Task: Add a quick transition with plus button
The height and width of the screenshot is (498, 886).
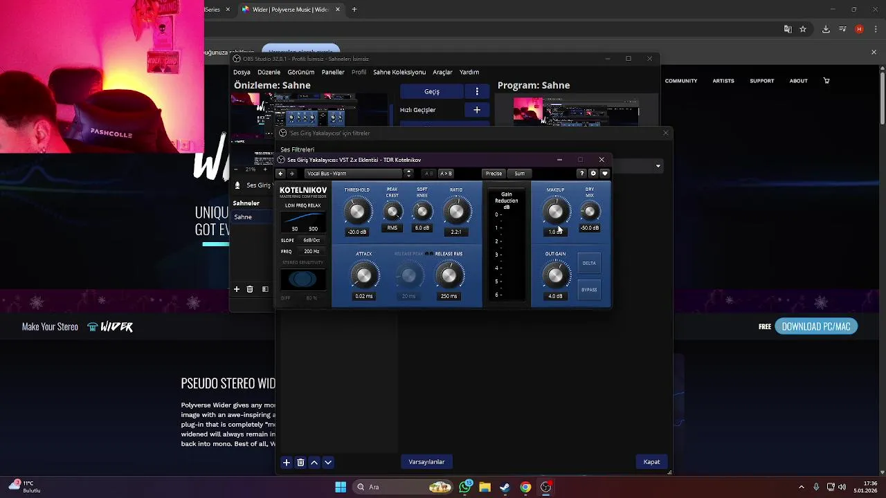Action: pos(476,109)
